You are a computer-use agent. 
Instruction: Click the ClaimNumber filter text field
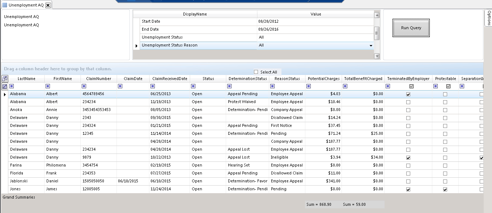pyautogui.click(x=102, y=86)
